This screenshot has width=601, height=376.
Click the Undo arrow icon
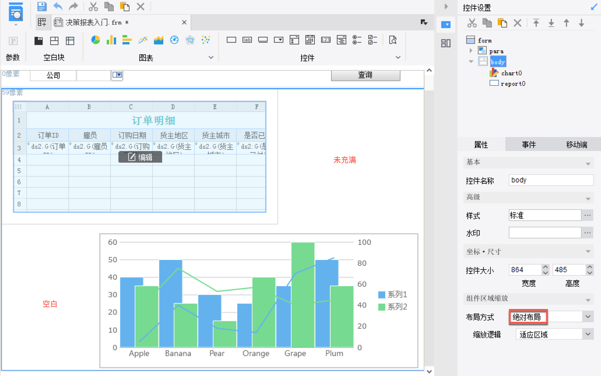tap(58, 6)
